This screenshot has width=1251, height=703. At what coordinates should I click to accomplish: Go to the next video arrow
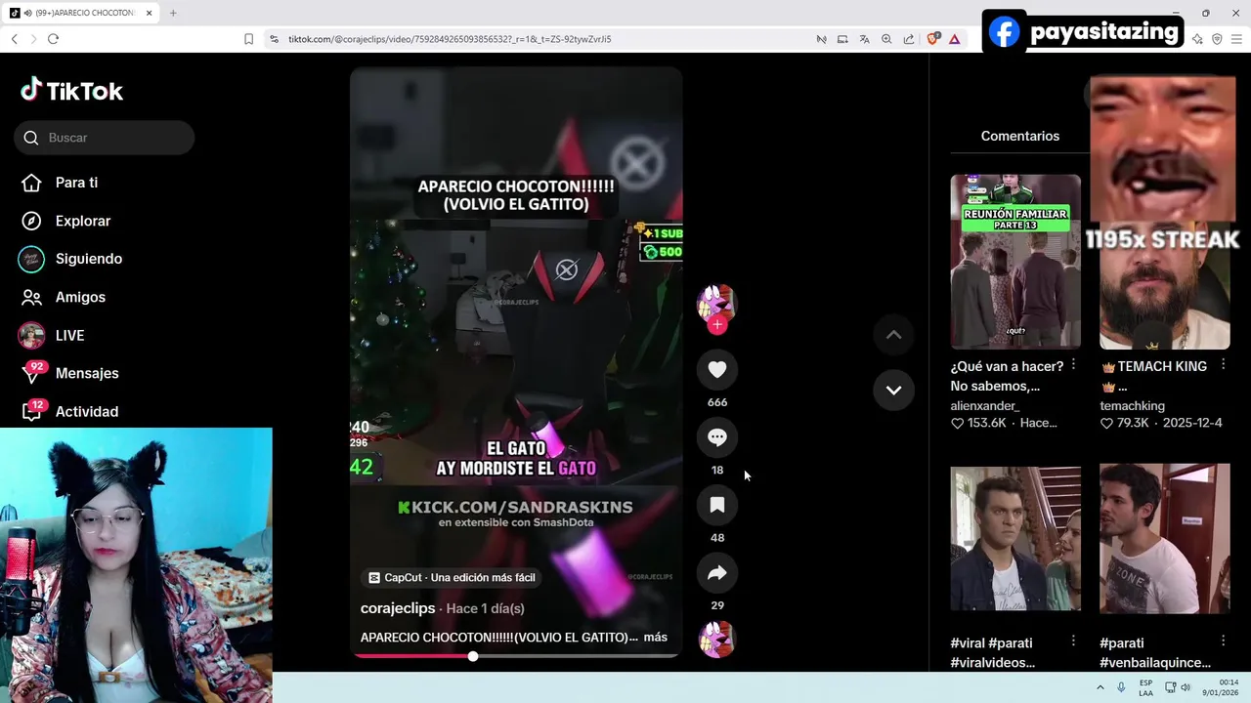click(893, 390)
